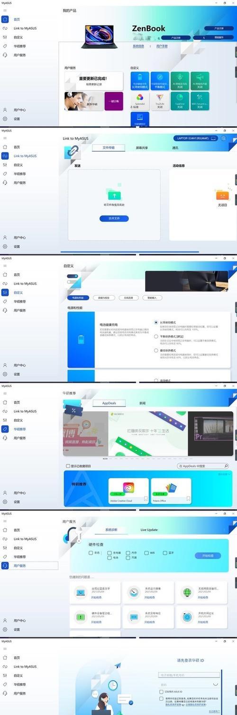Go to 首页 home icon in Link to MyASUS window

(5, 147)
